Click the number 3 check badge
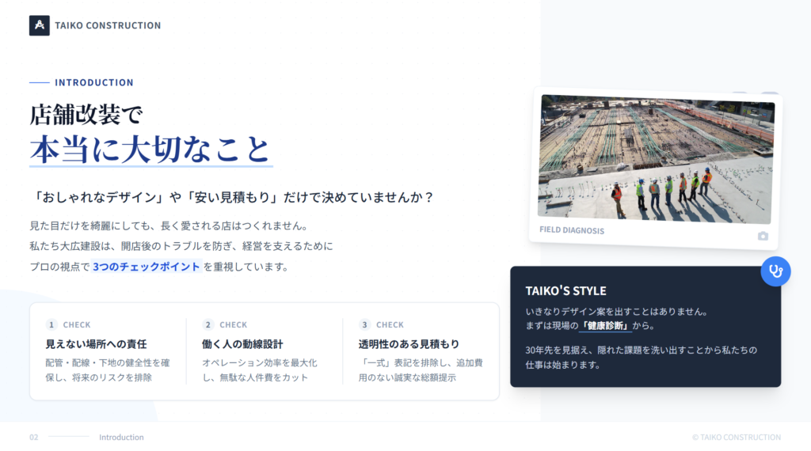811x451 pixels. (364, 324)
